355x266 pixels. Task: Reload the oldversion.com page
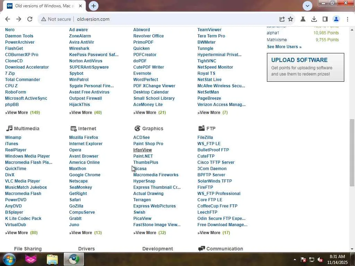(30, 19)
